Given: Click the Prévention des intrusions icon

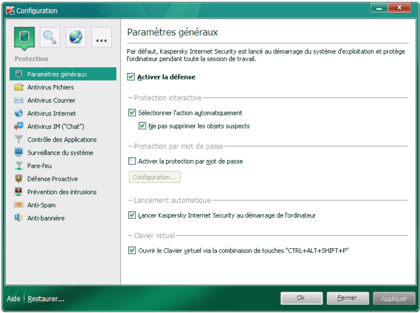Looking at the screenshot, I should (19, 192).
